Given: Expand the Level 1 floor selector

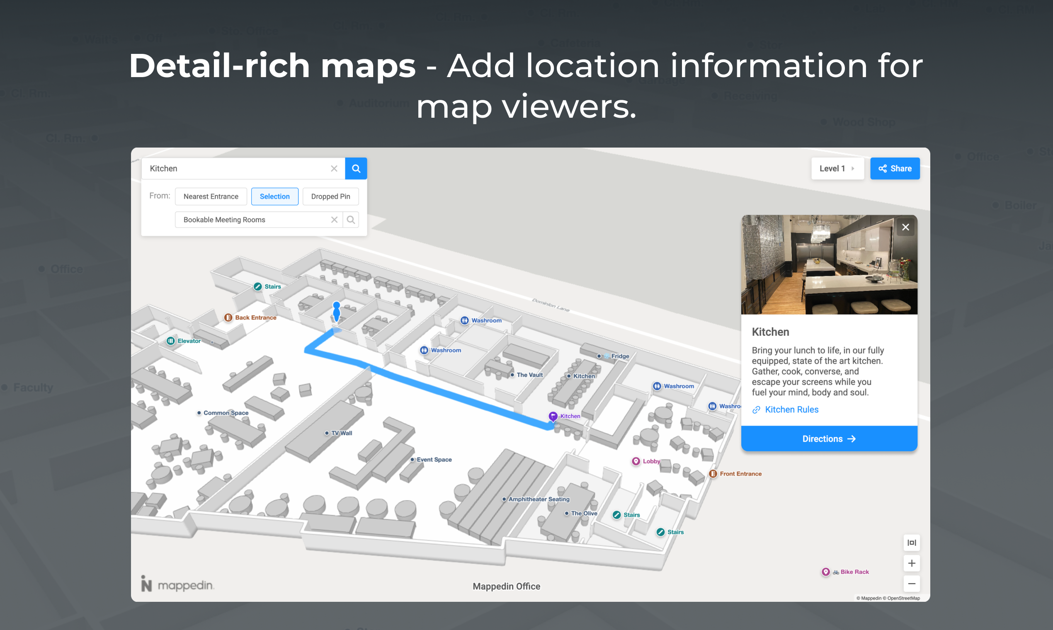Looking at the screenshot, I should click(x=837, y=169).
